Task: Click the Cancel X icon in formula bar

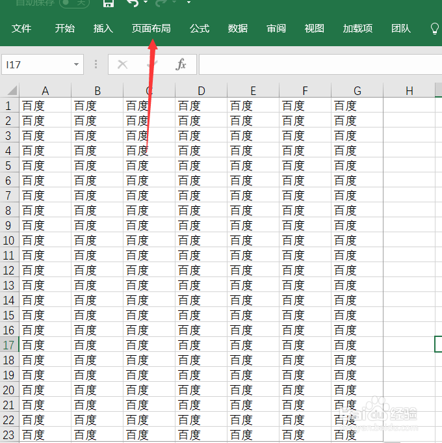Action: (122, 64)
